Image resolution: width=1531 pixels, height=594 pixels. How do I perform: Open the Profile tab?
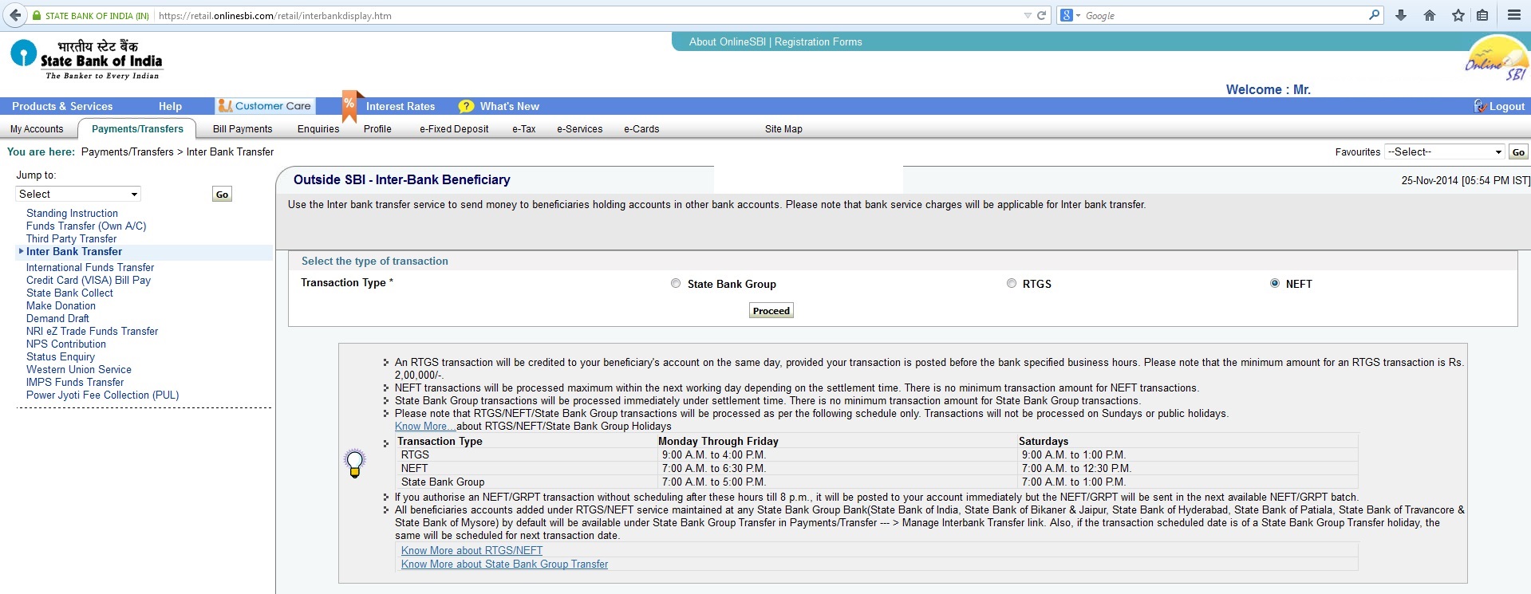(377, 129)
